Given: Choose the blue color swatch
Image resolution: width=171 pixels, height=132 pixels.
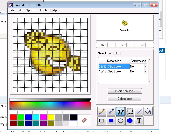Looking at the screenshot, I should (28, 117).
